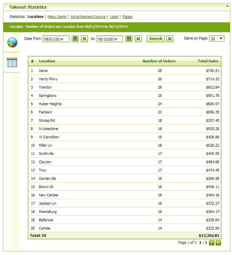Image resolution: width=232 pixels, height=255 pixels.
Task: Click the Date from input field
Action: [56, 39]
